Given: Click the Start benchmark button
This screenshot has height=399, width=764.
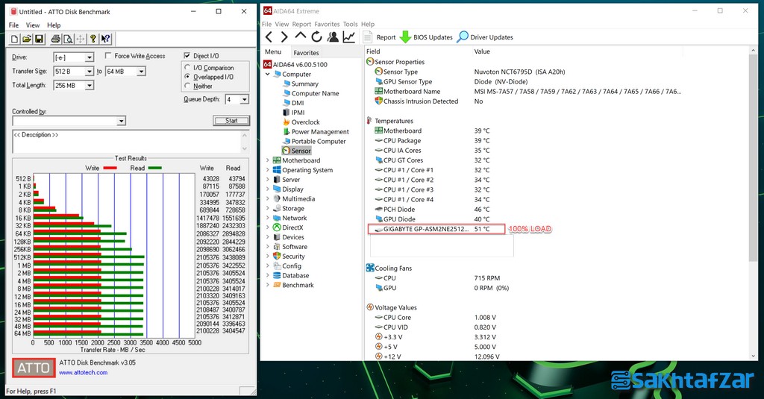Looking at the screenshot, I should 231,120.
